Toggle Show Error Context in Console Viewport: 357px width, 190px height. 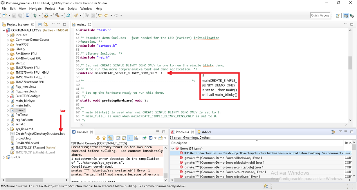(x=110, y=138)
